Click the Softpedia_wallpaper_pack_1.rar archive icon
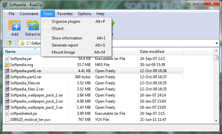 point(7,95)
